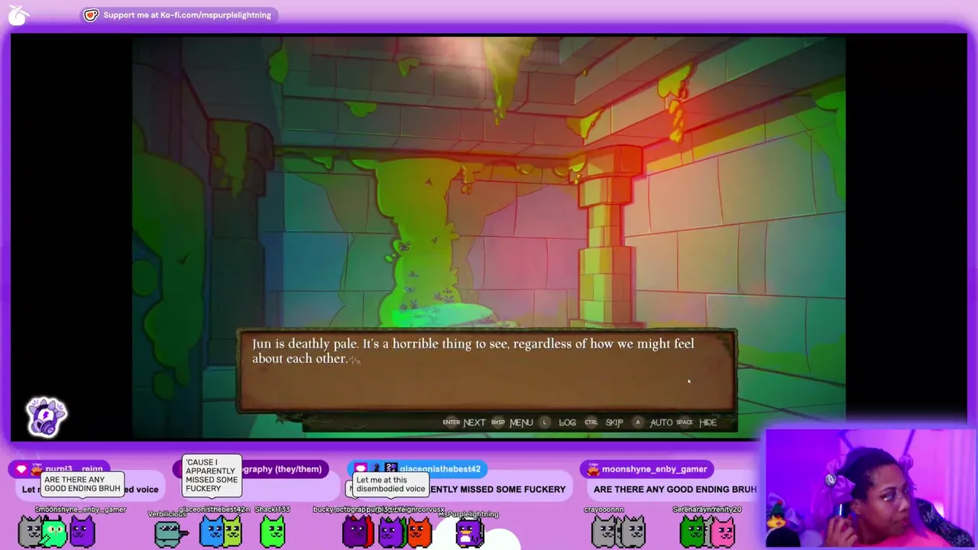Viewport: 978px width, 550px height.
Task: Click Verbilicious's teal ninja avatar
Action: point(169,532)
